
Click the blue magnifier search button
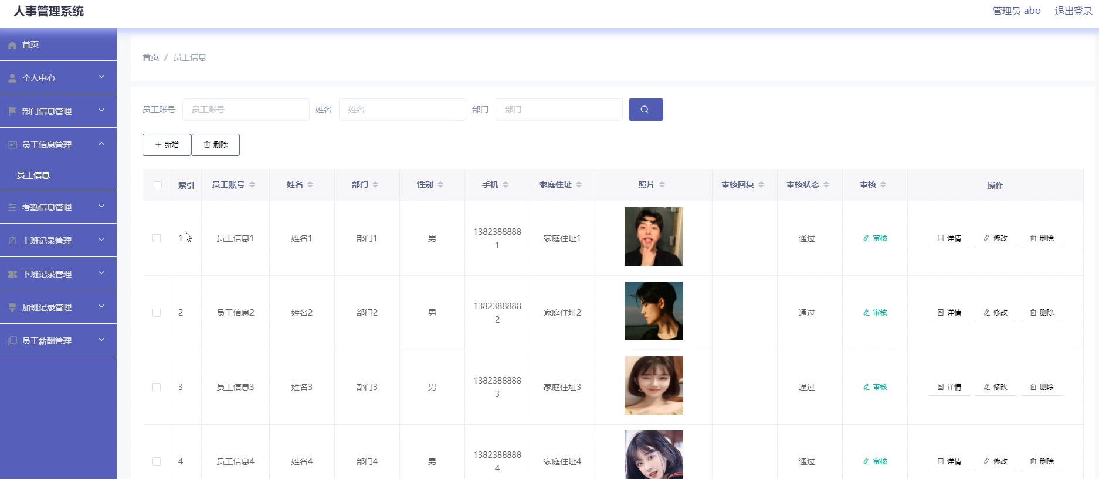(646, 110)
